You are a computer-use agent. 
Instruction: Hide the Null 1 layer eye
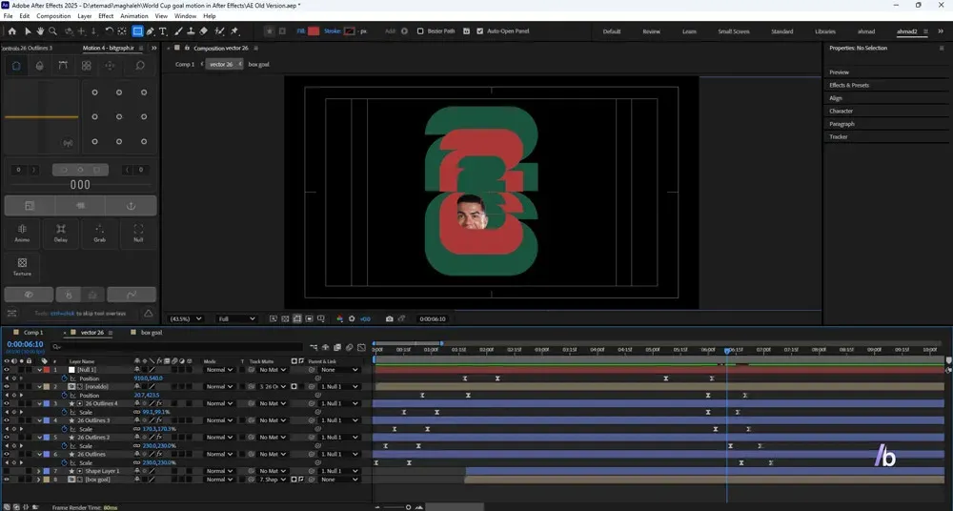7,369
